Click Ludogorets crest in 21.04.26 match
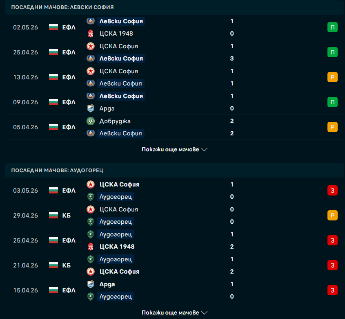This screenshot has width=345, height=319. click(90, 259)
